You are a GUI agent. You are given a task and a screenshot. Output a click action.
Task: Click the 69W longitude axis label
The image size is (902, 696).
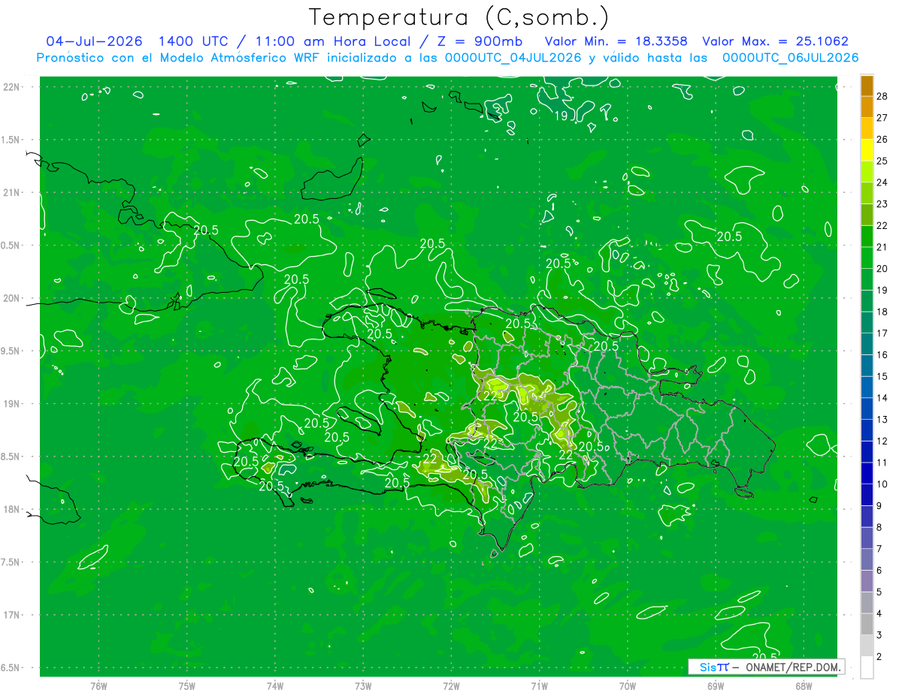(716, 686)
